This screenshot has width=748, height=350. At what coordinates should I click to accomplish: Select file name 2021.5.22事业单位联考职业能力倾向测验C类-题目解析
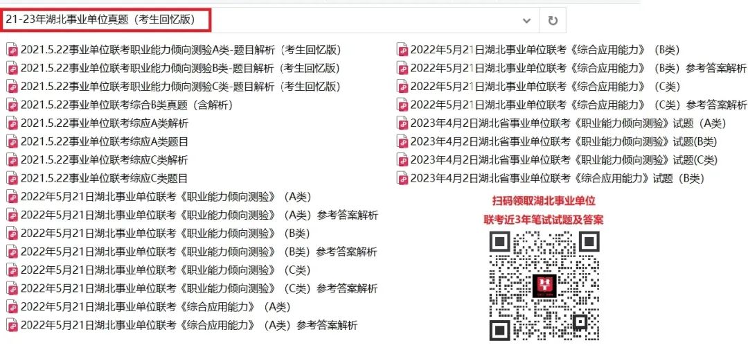click(x=181, y=87)
